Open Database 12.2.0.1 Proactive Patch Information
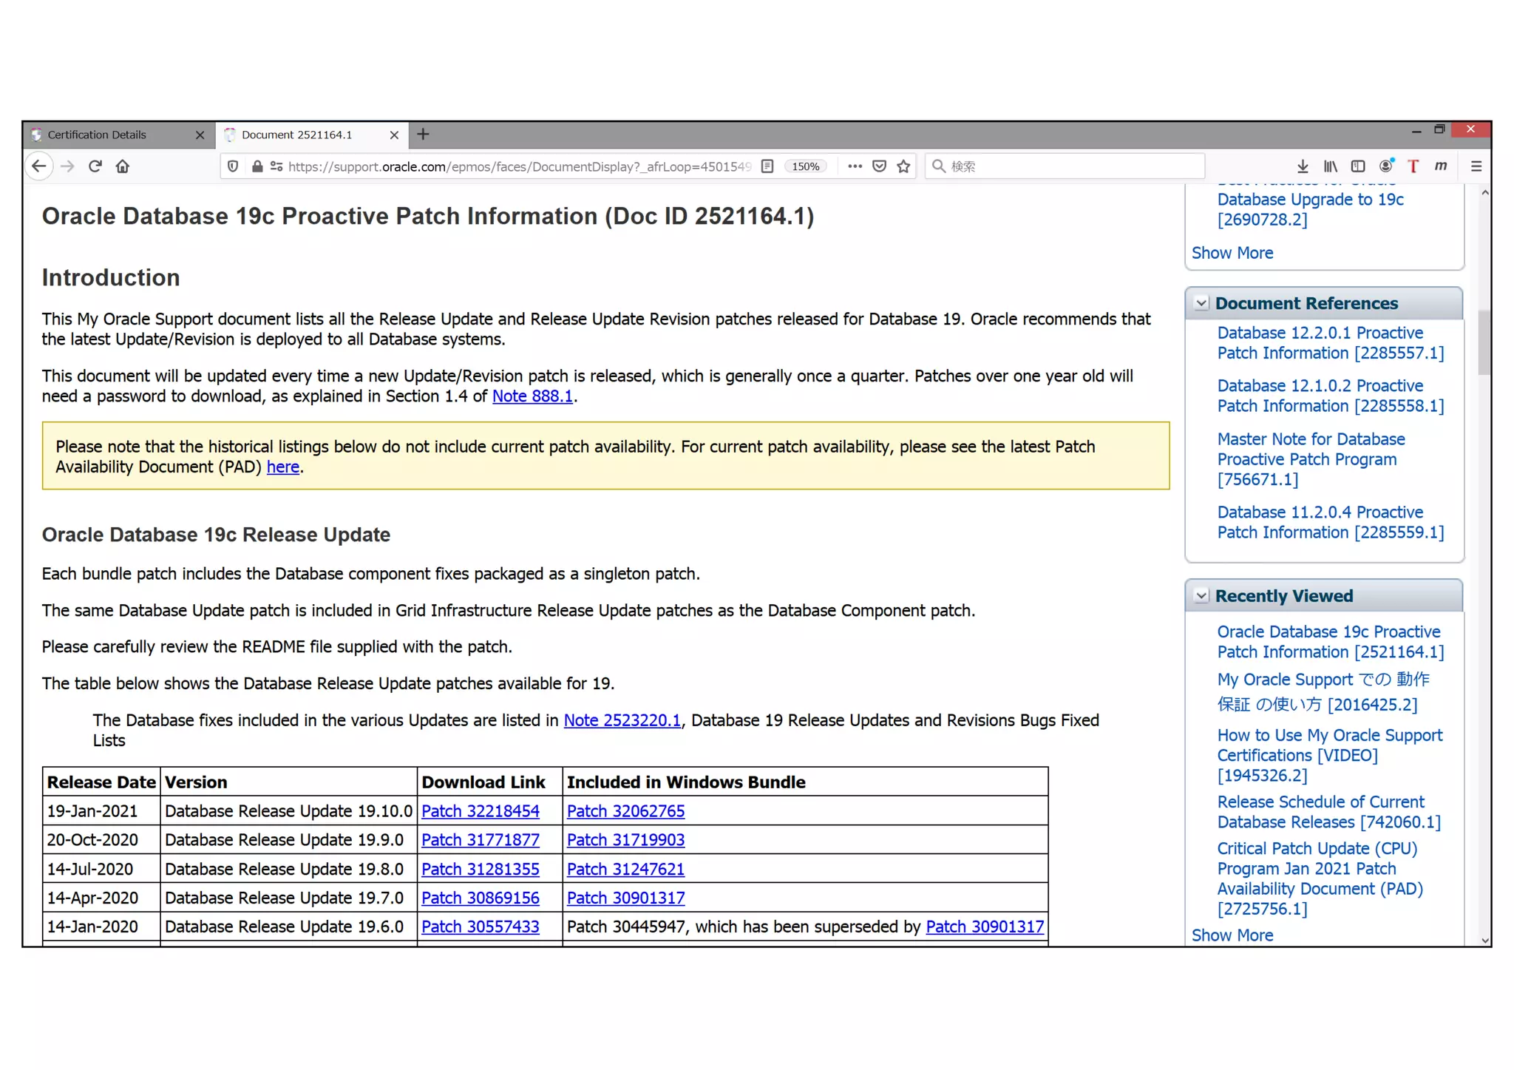1514x1070 pixels. [x=1330, y=343]
